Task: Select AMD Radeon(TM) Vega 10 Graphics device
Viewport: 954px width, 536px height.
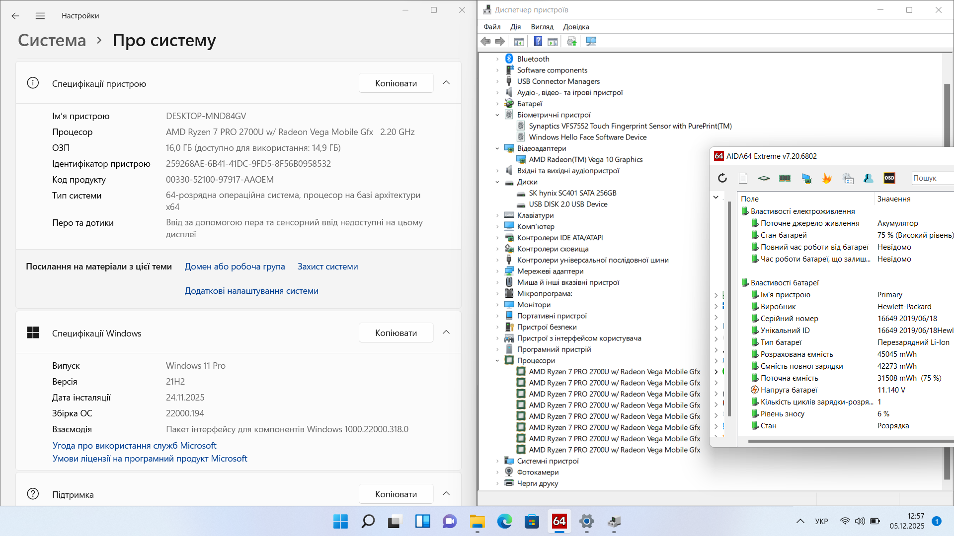Action: coord(585,159)
